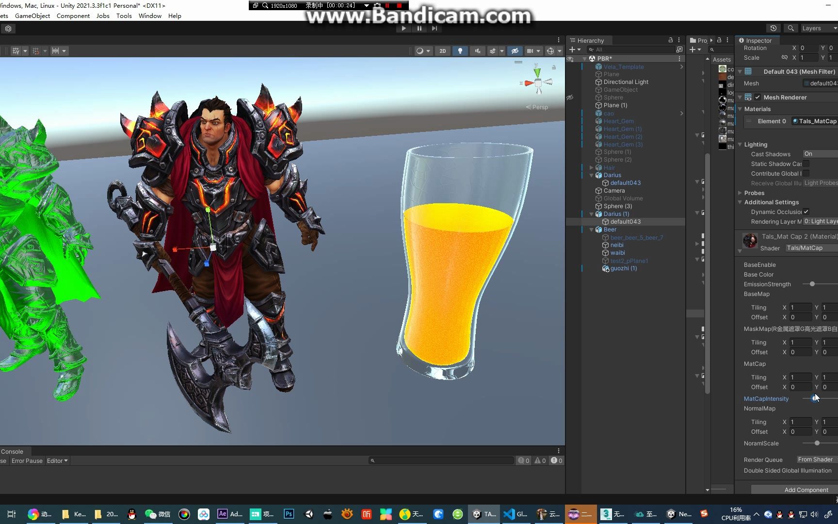Image resolution: width=838 pixels, height=524 pixels.
Task: Open the Jobs menu
Action: click(103, 16)
